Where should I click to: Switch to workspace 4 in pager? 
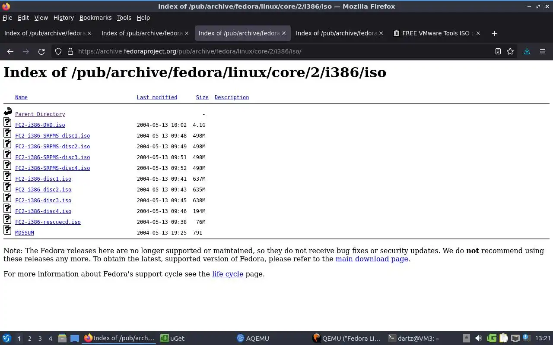point(51,339)
